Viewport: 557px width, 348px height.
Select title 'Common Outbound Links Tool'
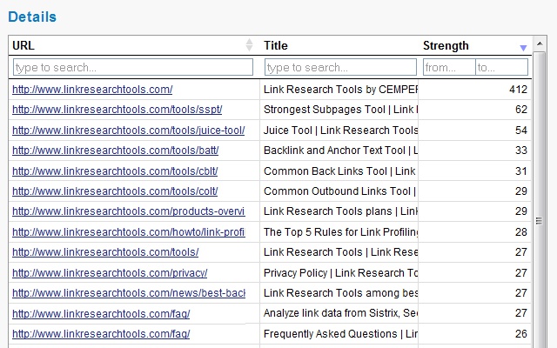337,191
